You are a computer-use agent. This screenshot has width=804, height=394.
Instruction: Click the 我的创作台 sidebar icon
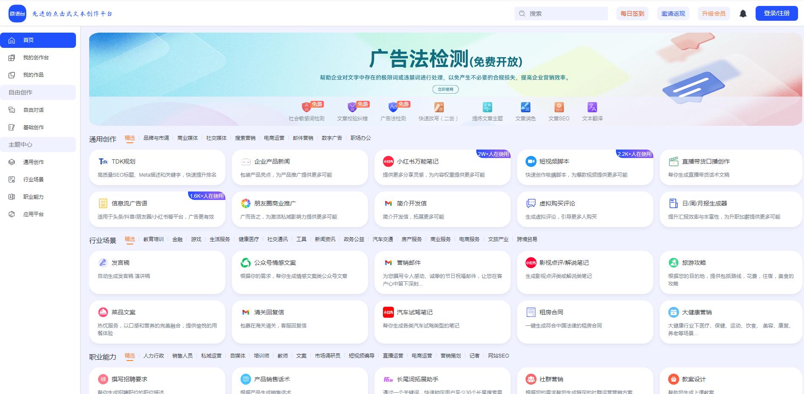12,58
